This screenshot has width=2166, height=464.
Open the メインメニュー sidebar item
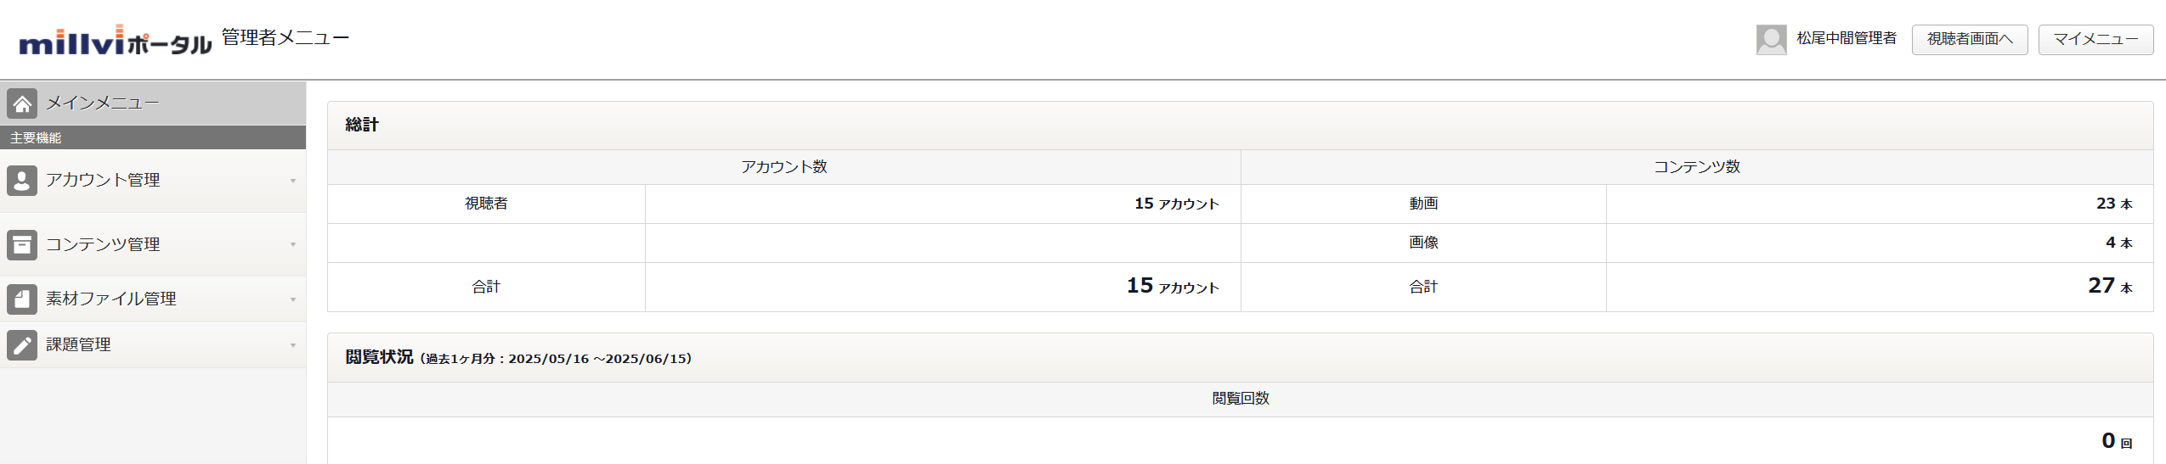coord(153,103)
